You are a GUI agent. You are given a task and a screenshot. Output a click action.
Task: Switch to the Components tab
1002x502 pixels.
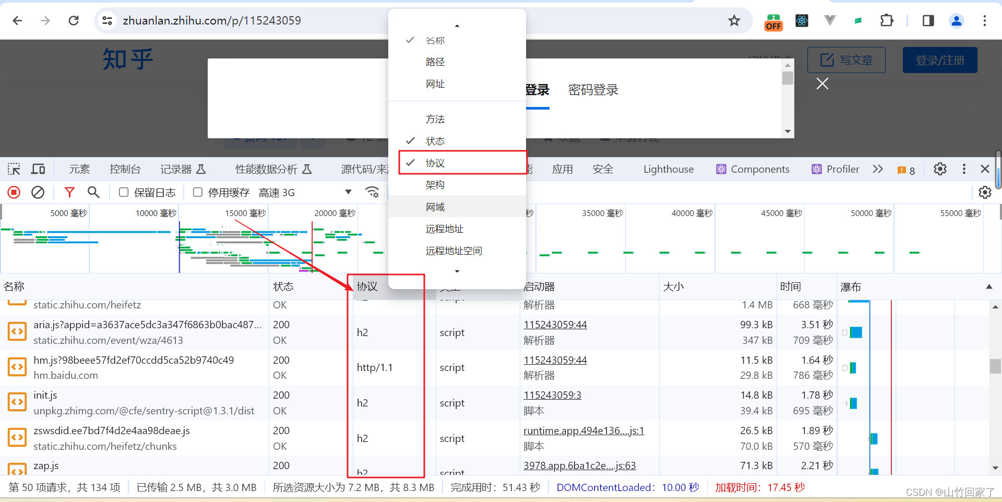point(753,169)
